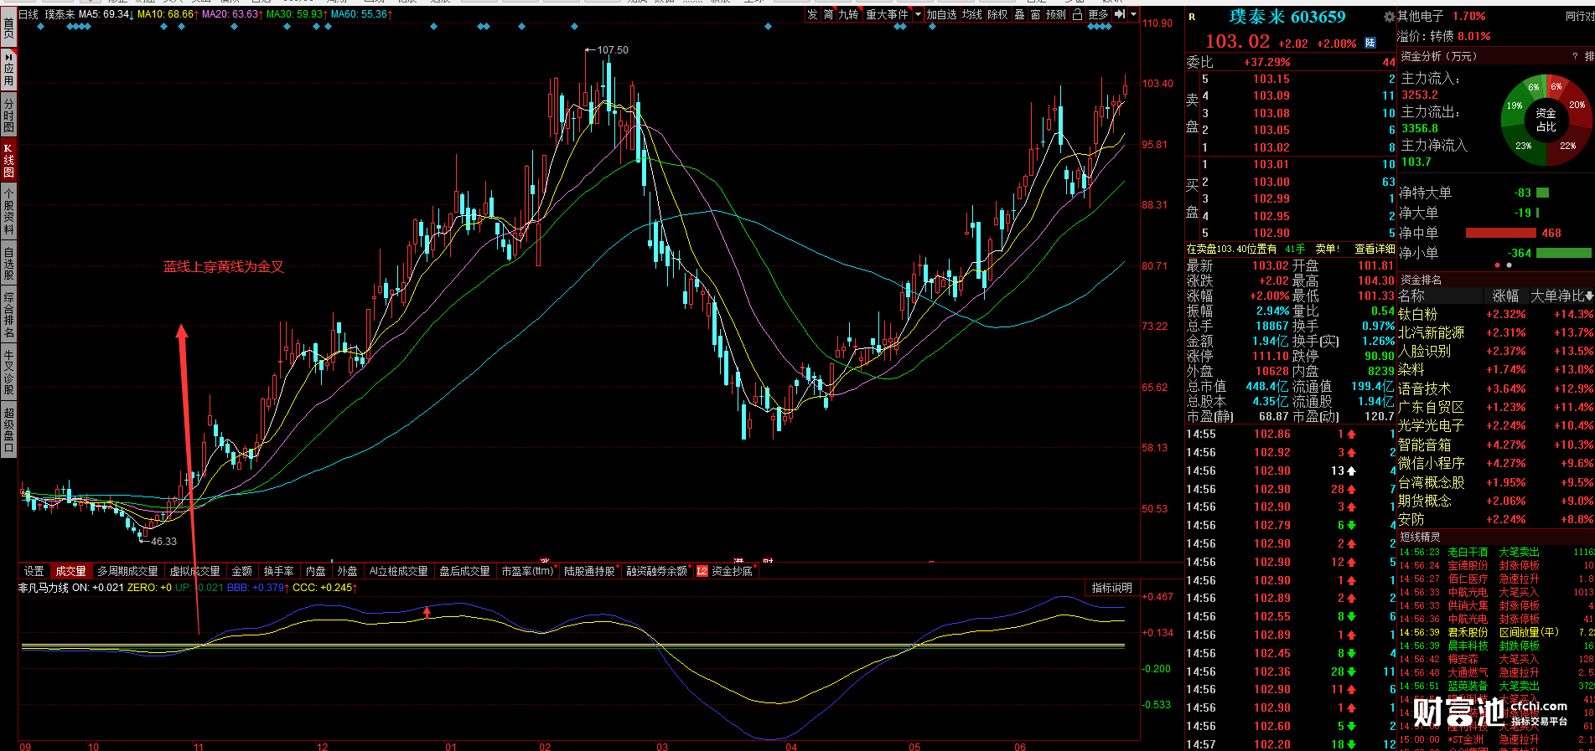Open 综合排名 sidebar tab
Screen dimensions: 1595x751
pos(8,314)
